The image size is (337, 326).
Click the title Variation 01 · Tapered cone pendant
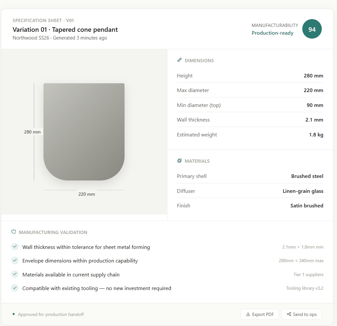pos(65,29)
